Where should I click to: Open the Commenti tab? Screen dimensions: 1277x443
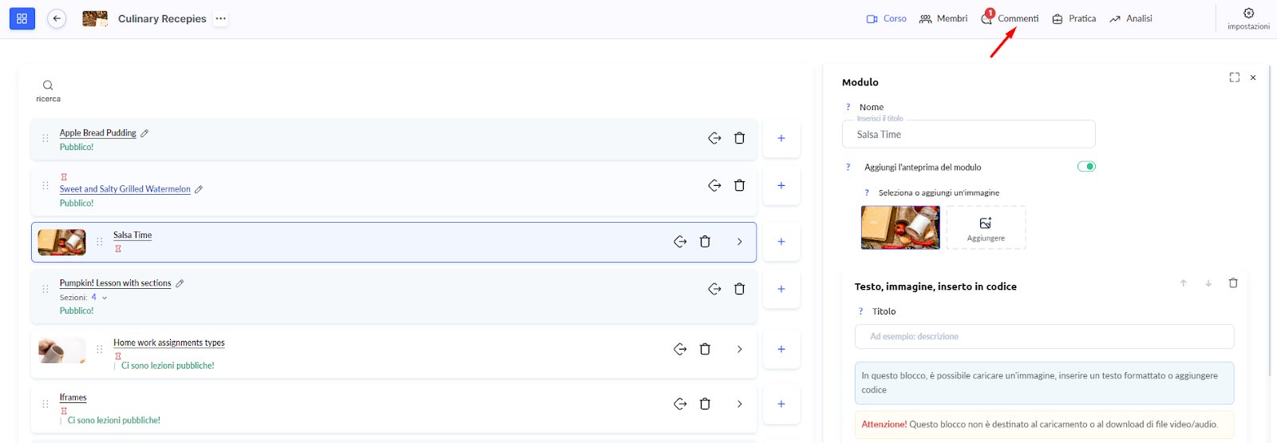[x=1017, y=18]
